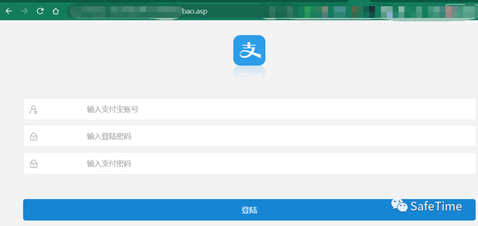The height and width of the screenshot is (226, 478).
Task: Click the blue 登陆 button
Action: [x=249, y=210]
